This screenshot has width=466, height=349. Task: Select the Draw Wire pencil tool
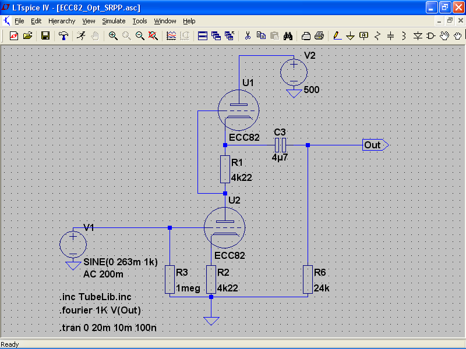(x=337, y=36)
